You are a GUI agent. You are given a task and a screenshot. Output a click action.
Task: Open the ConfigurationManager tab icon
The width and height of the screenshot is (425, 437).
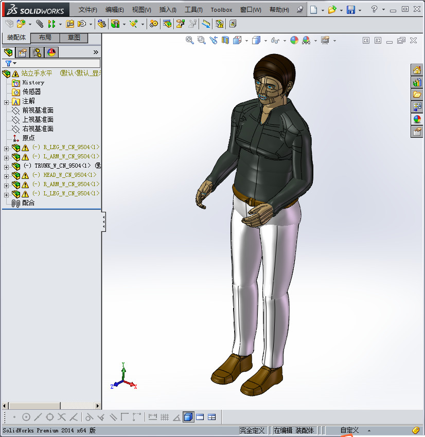click(x=37, y=52)
